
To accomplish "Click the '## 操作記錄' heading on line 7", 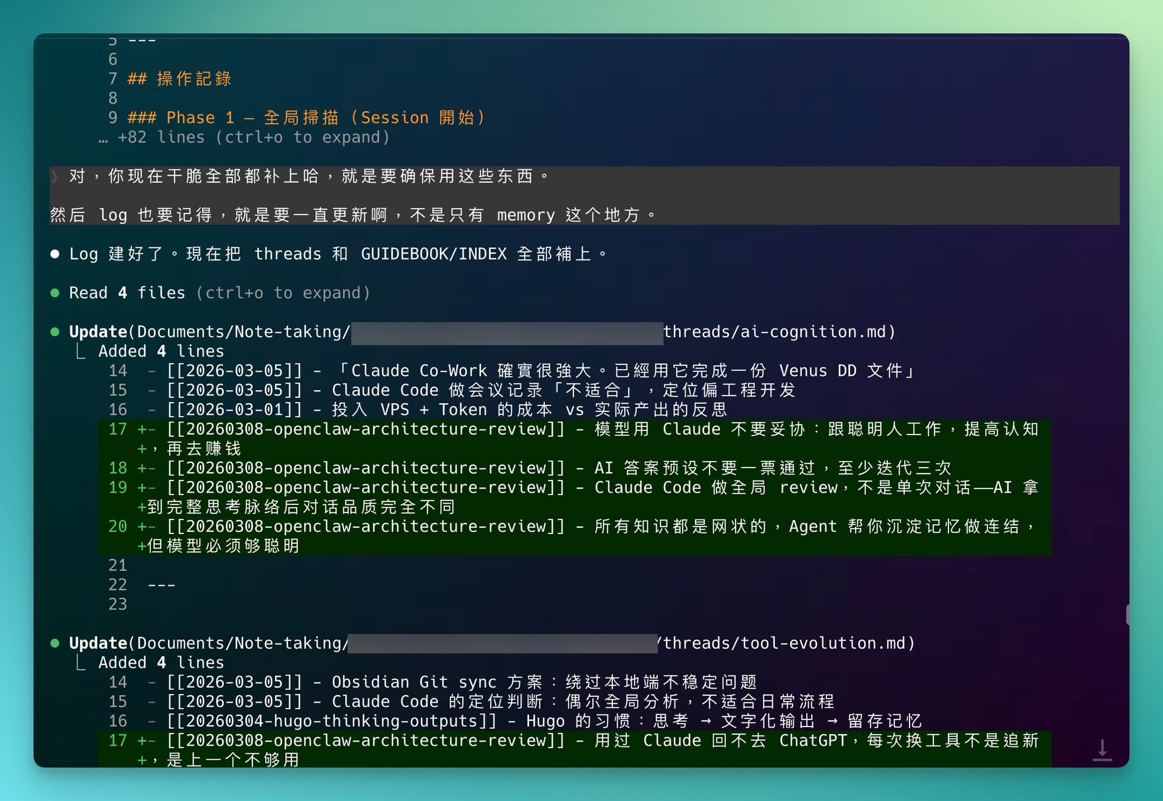I will tap(179, 79).
